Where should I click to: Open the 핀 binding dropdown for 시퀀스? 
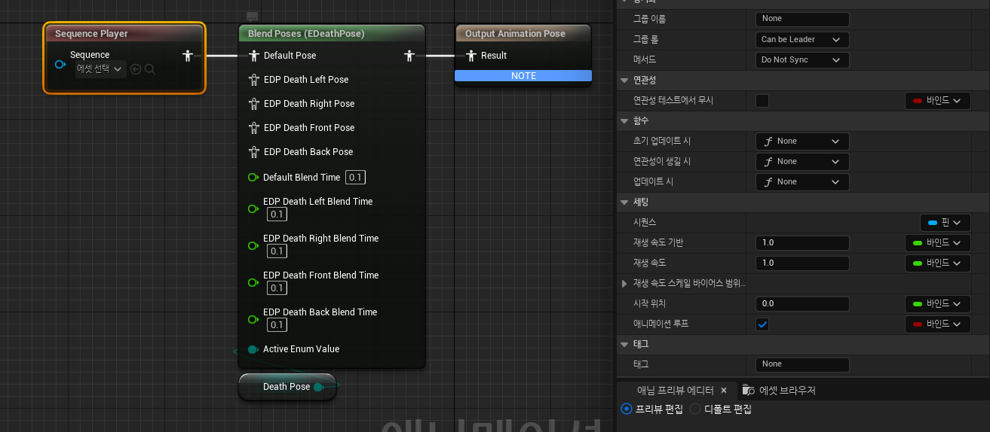click(x=945, y=222)
